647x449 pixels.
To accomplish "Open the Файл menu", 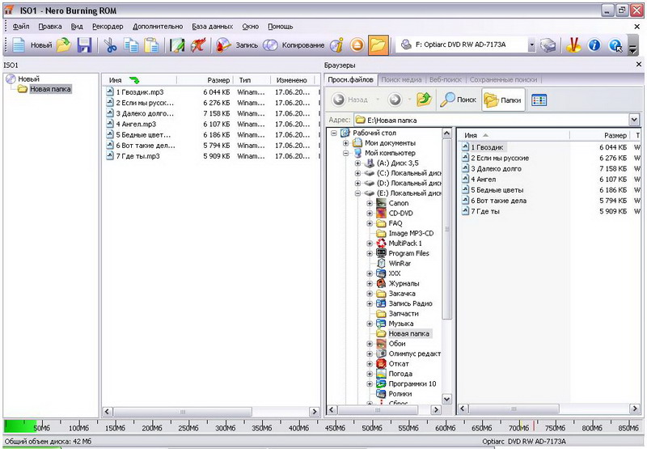I will click(x=21, y=27).
